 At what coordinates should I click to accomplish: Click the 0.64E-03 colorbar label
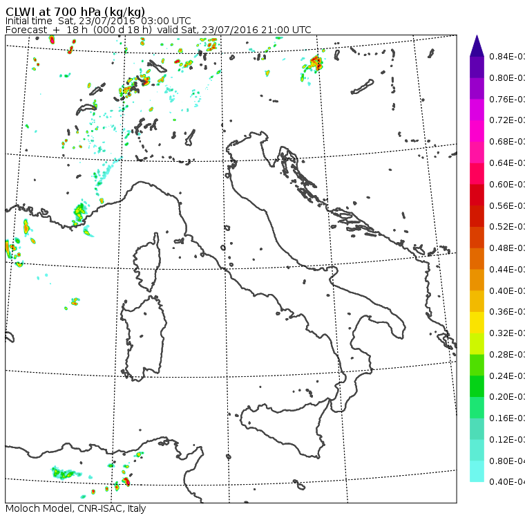(507, 163)
